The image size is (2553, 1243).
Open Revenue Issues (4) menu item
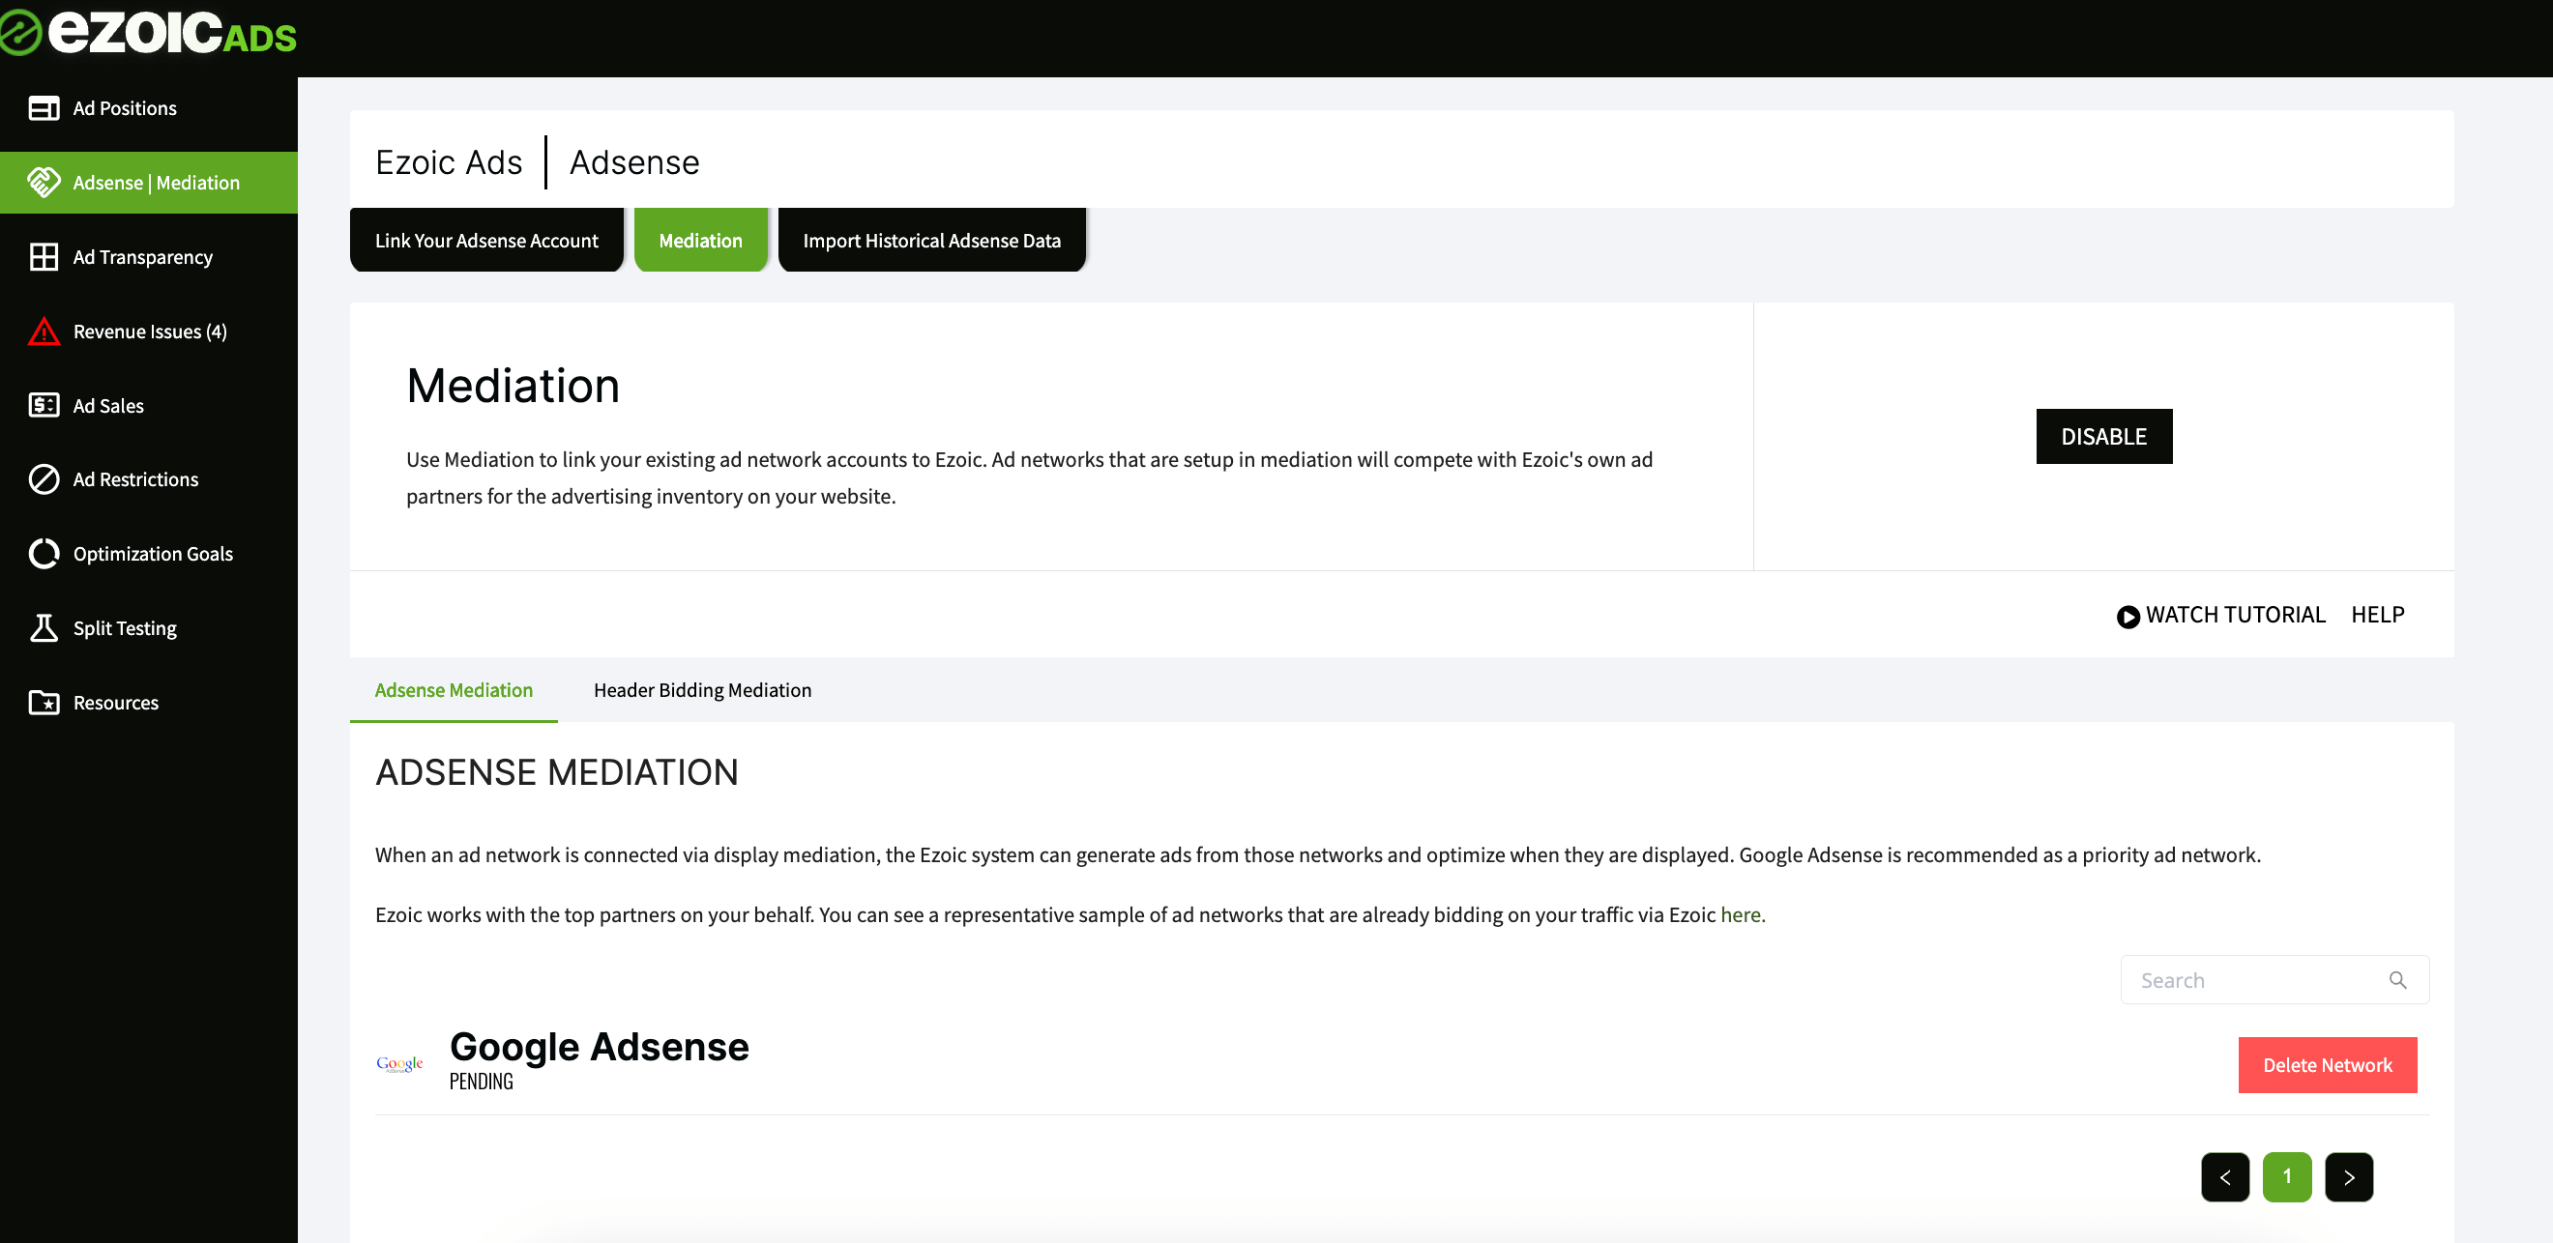click(149, 331)
